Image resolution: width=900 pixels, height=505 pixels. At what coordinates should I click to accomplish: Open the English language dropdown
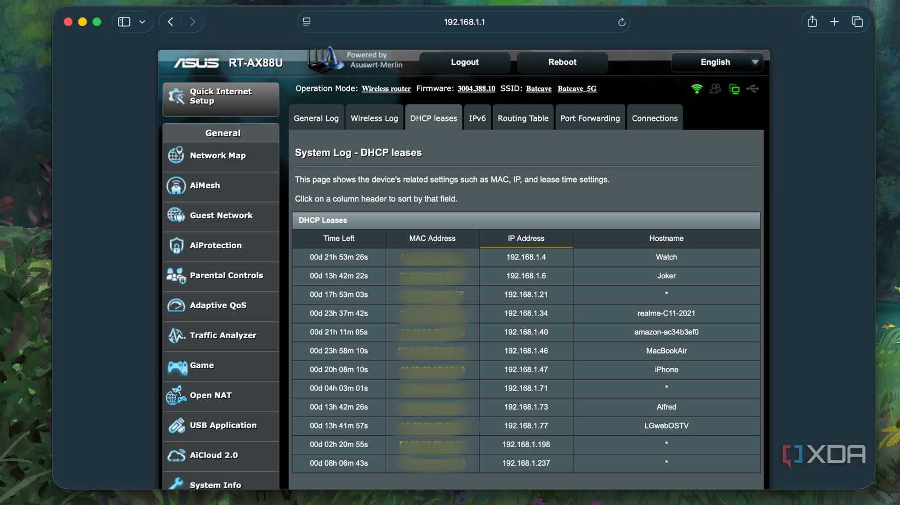pyautogui.click(x=717, y=62)
